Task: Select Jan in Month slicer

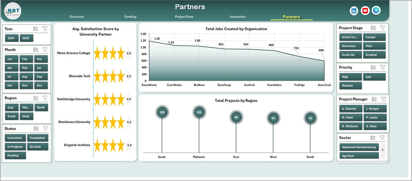Action: tap(11, 59)
